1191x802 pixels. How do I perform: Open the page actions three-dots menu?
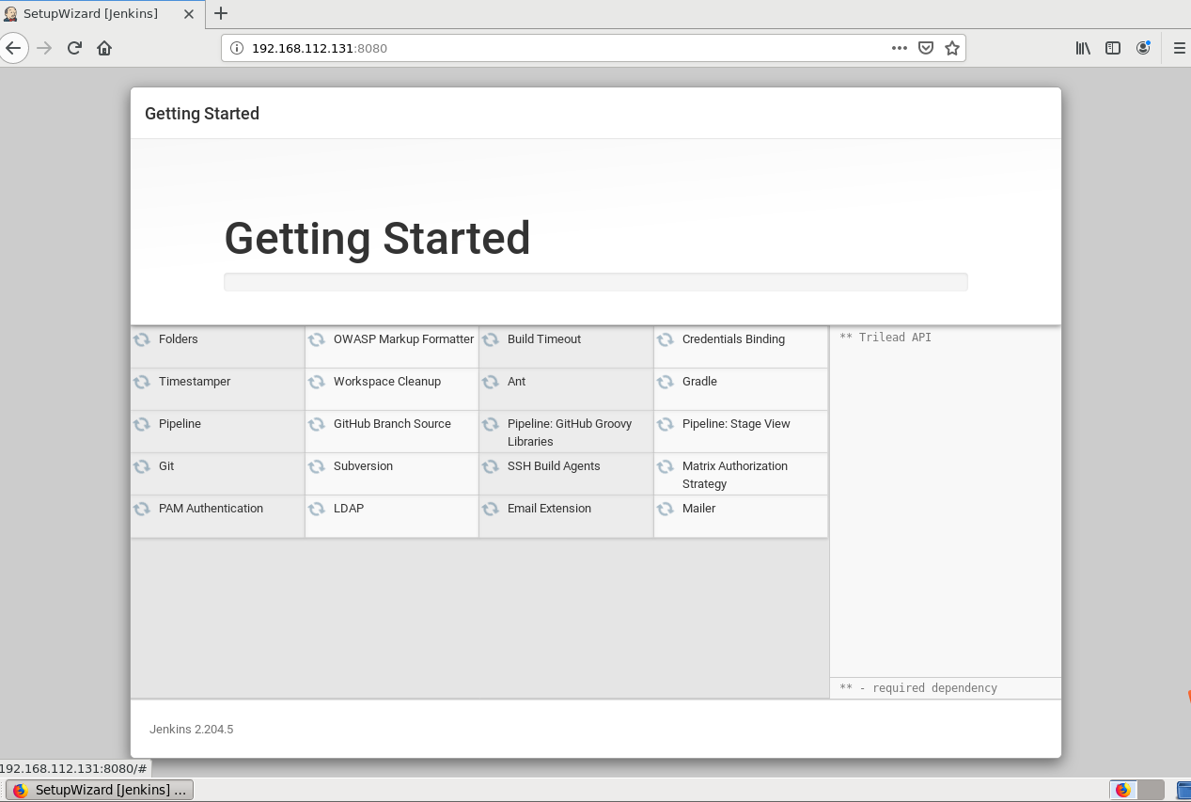tap(900, 48)
